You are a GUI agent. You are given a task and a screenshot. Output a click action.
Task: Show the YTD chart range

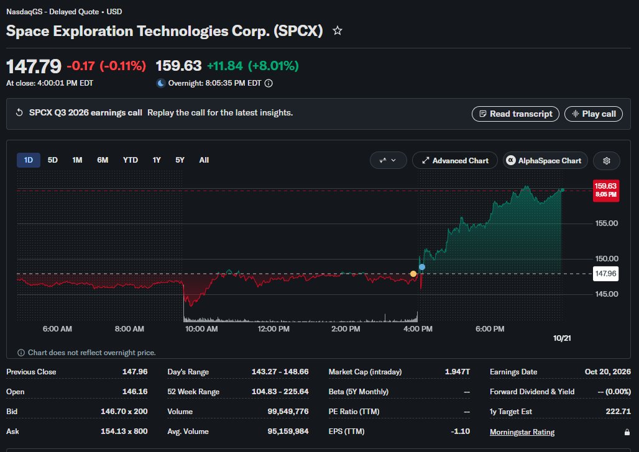click(131, 160)
